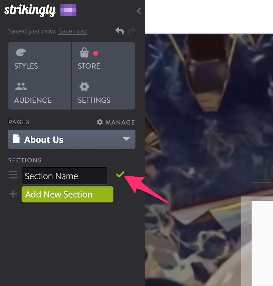Click the Save now link
273x286 pixels.
[x=72, y=31]
